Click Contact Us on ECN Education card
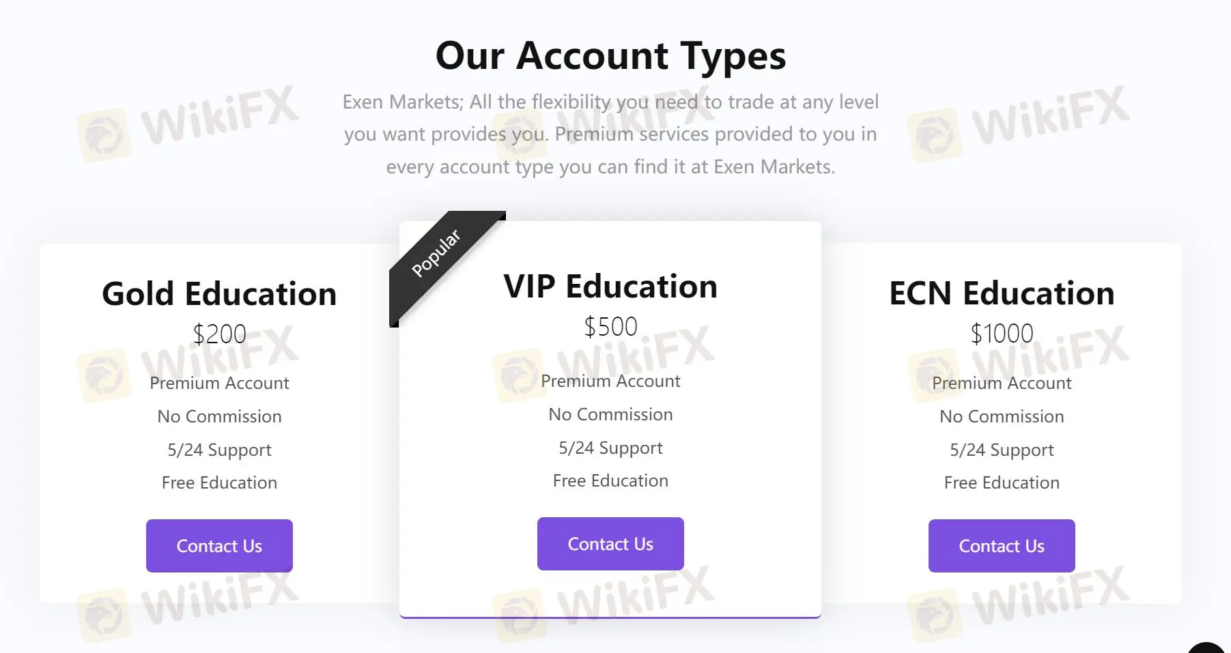Screen dimensions: 1231x653 point(1001,546)
